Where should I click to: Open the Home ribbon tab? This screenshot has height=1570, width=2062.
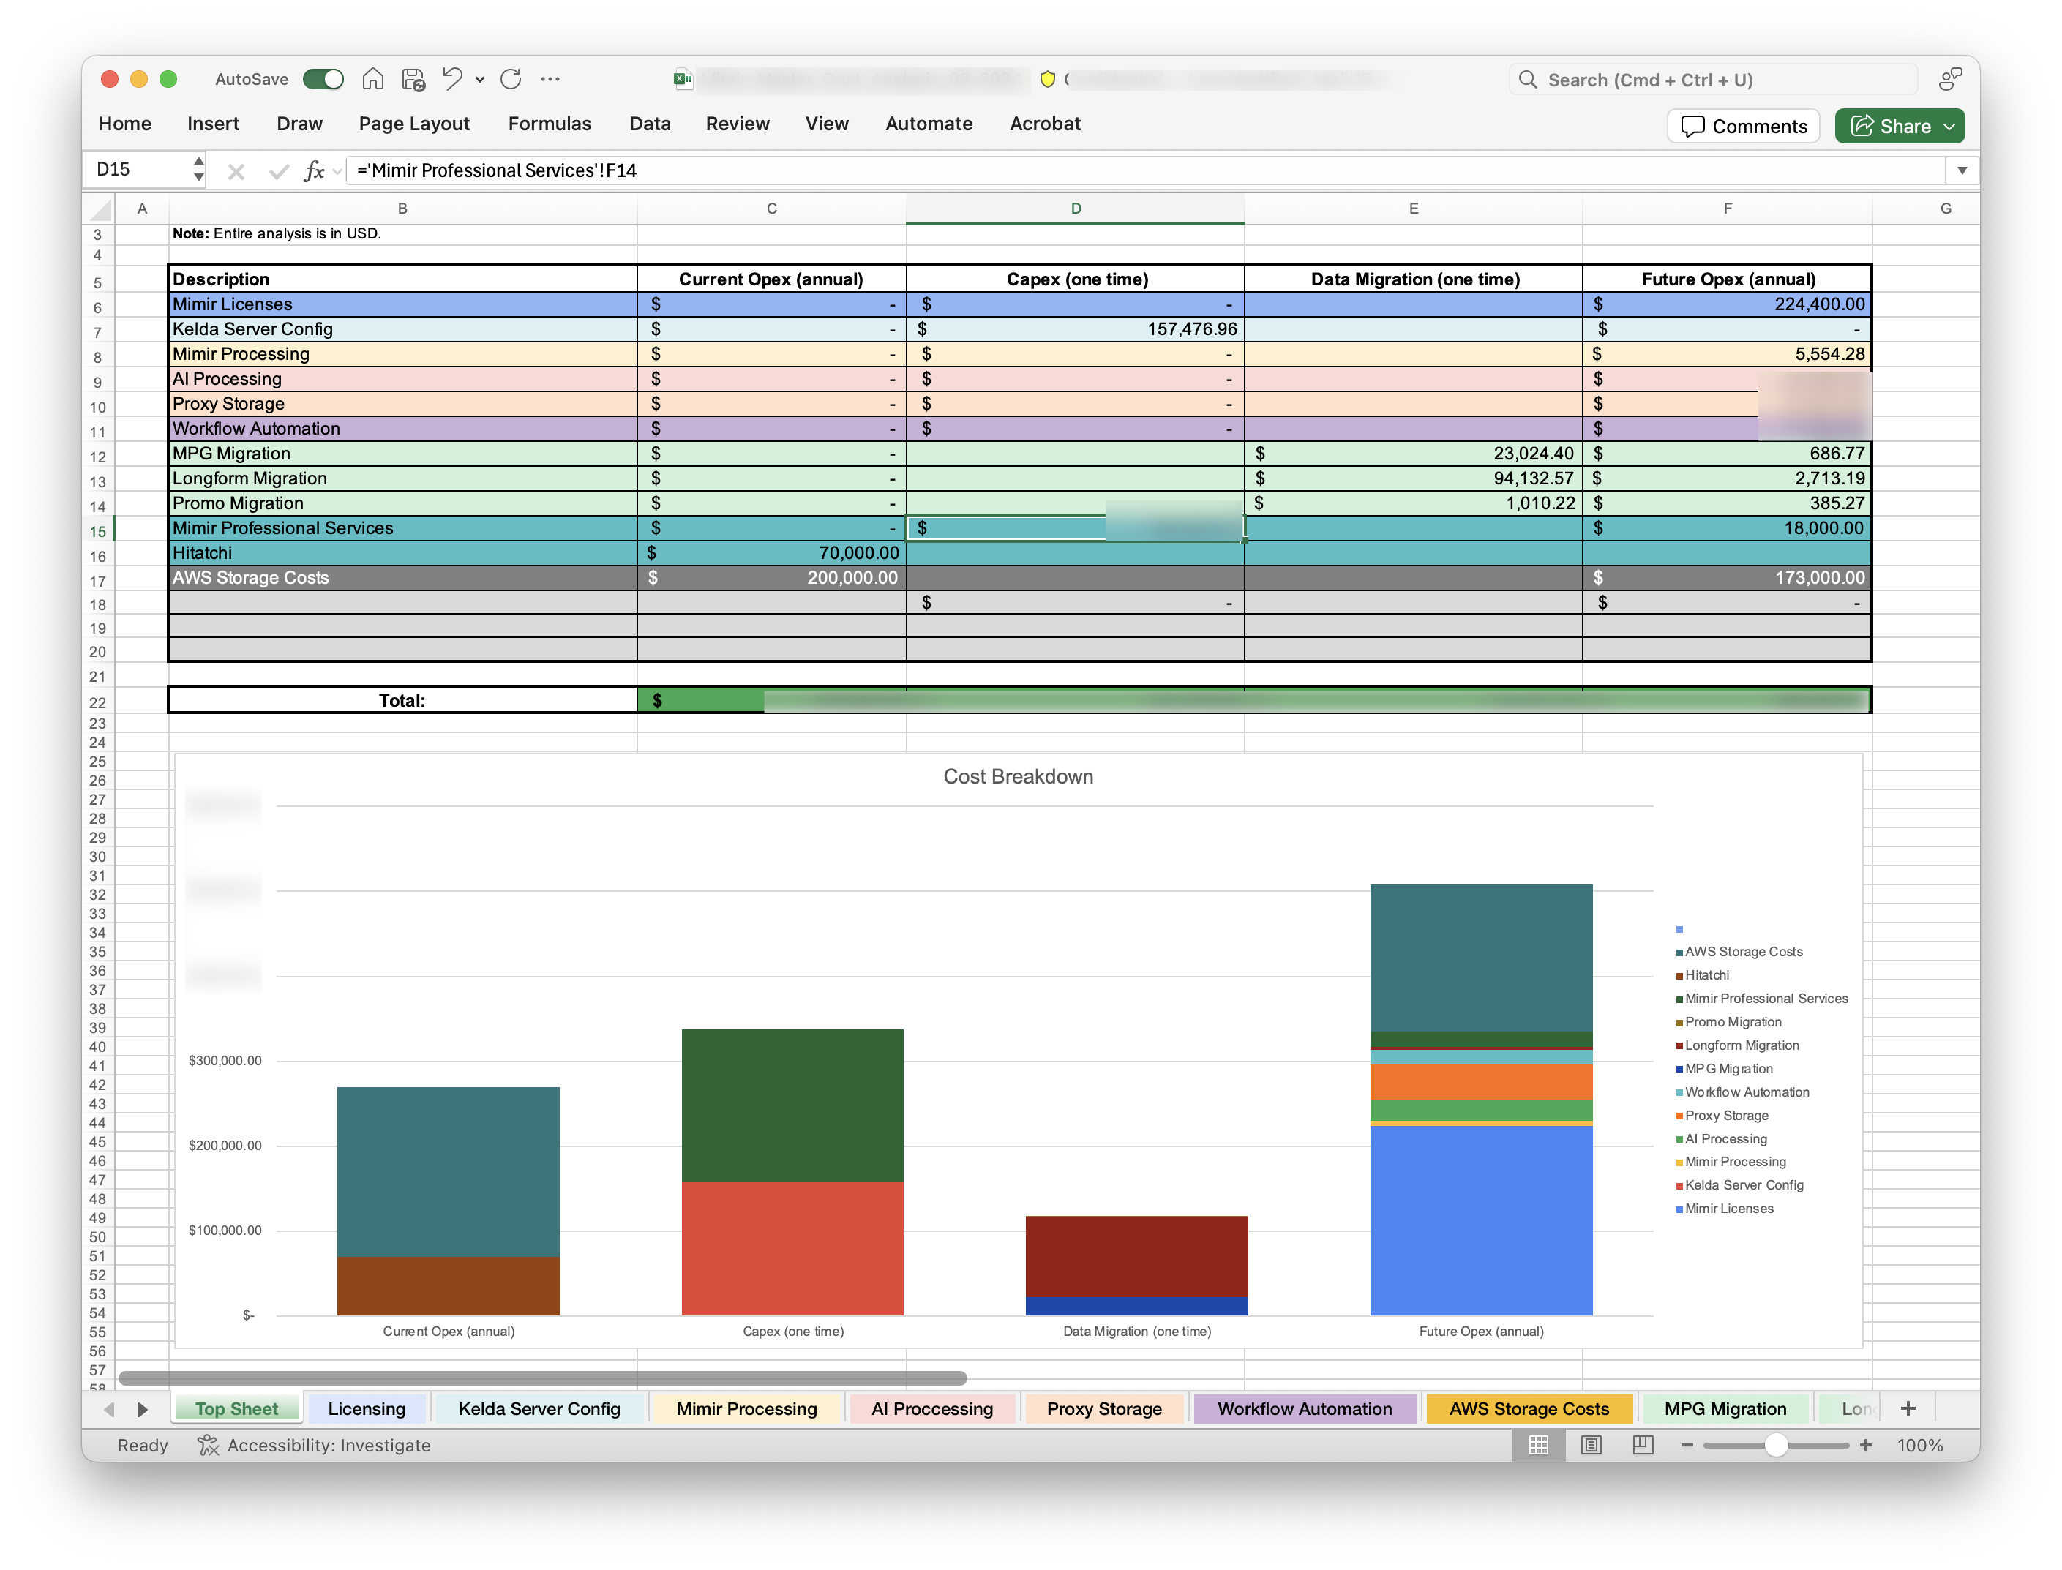124,124
